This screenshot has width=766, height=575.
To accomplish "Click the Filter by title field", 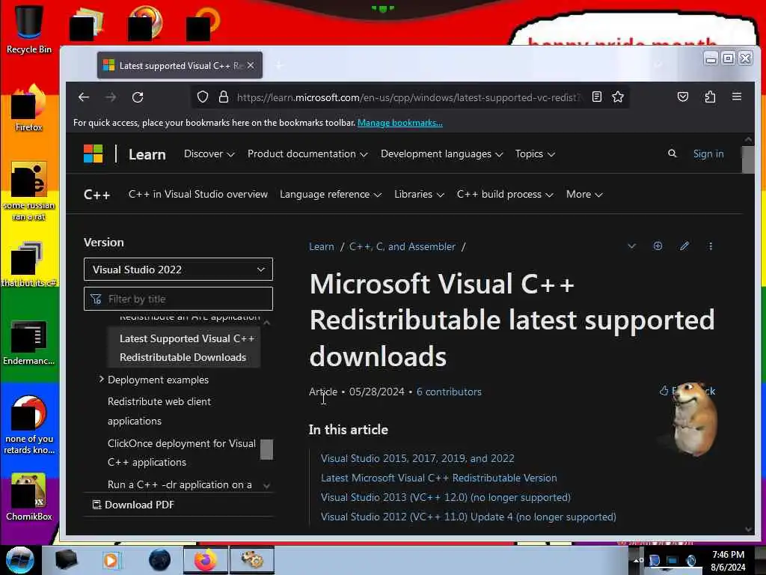I will pyautogui.click(x=178, y=299).
